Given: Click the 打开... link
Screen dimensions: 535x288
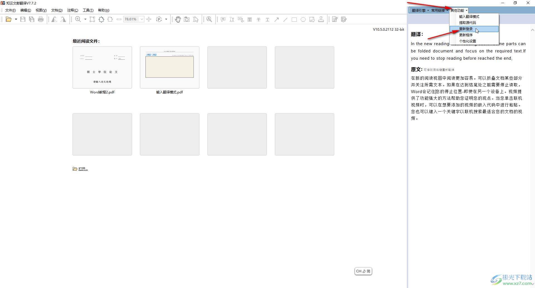Looking at the screenshot, I should click(x=83, y=169).
